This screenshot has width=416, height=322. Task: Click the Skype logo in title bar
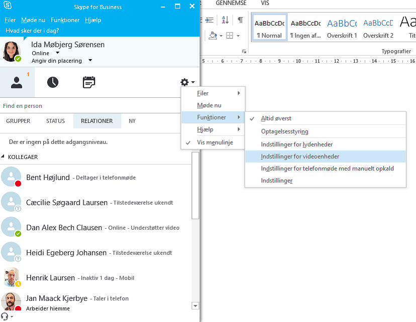(x=8, y=5)
